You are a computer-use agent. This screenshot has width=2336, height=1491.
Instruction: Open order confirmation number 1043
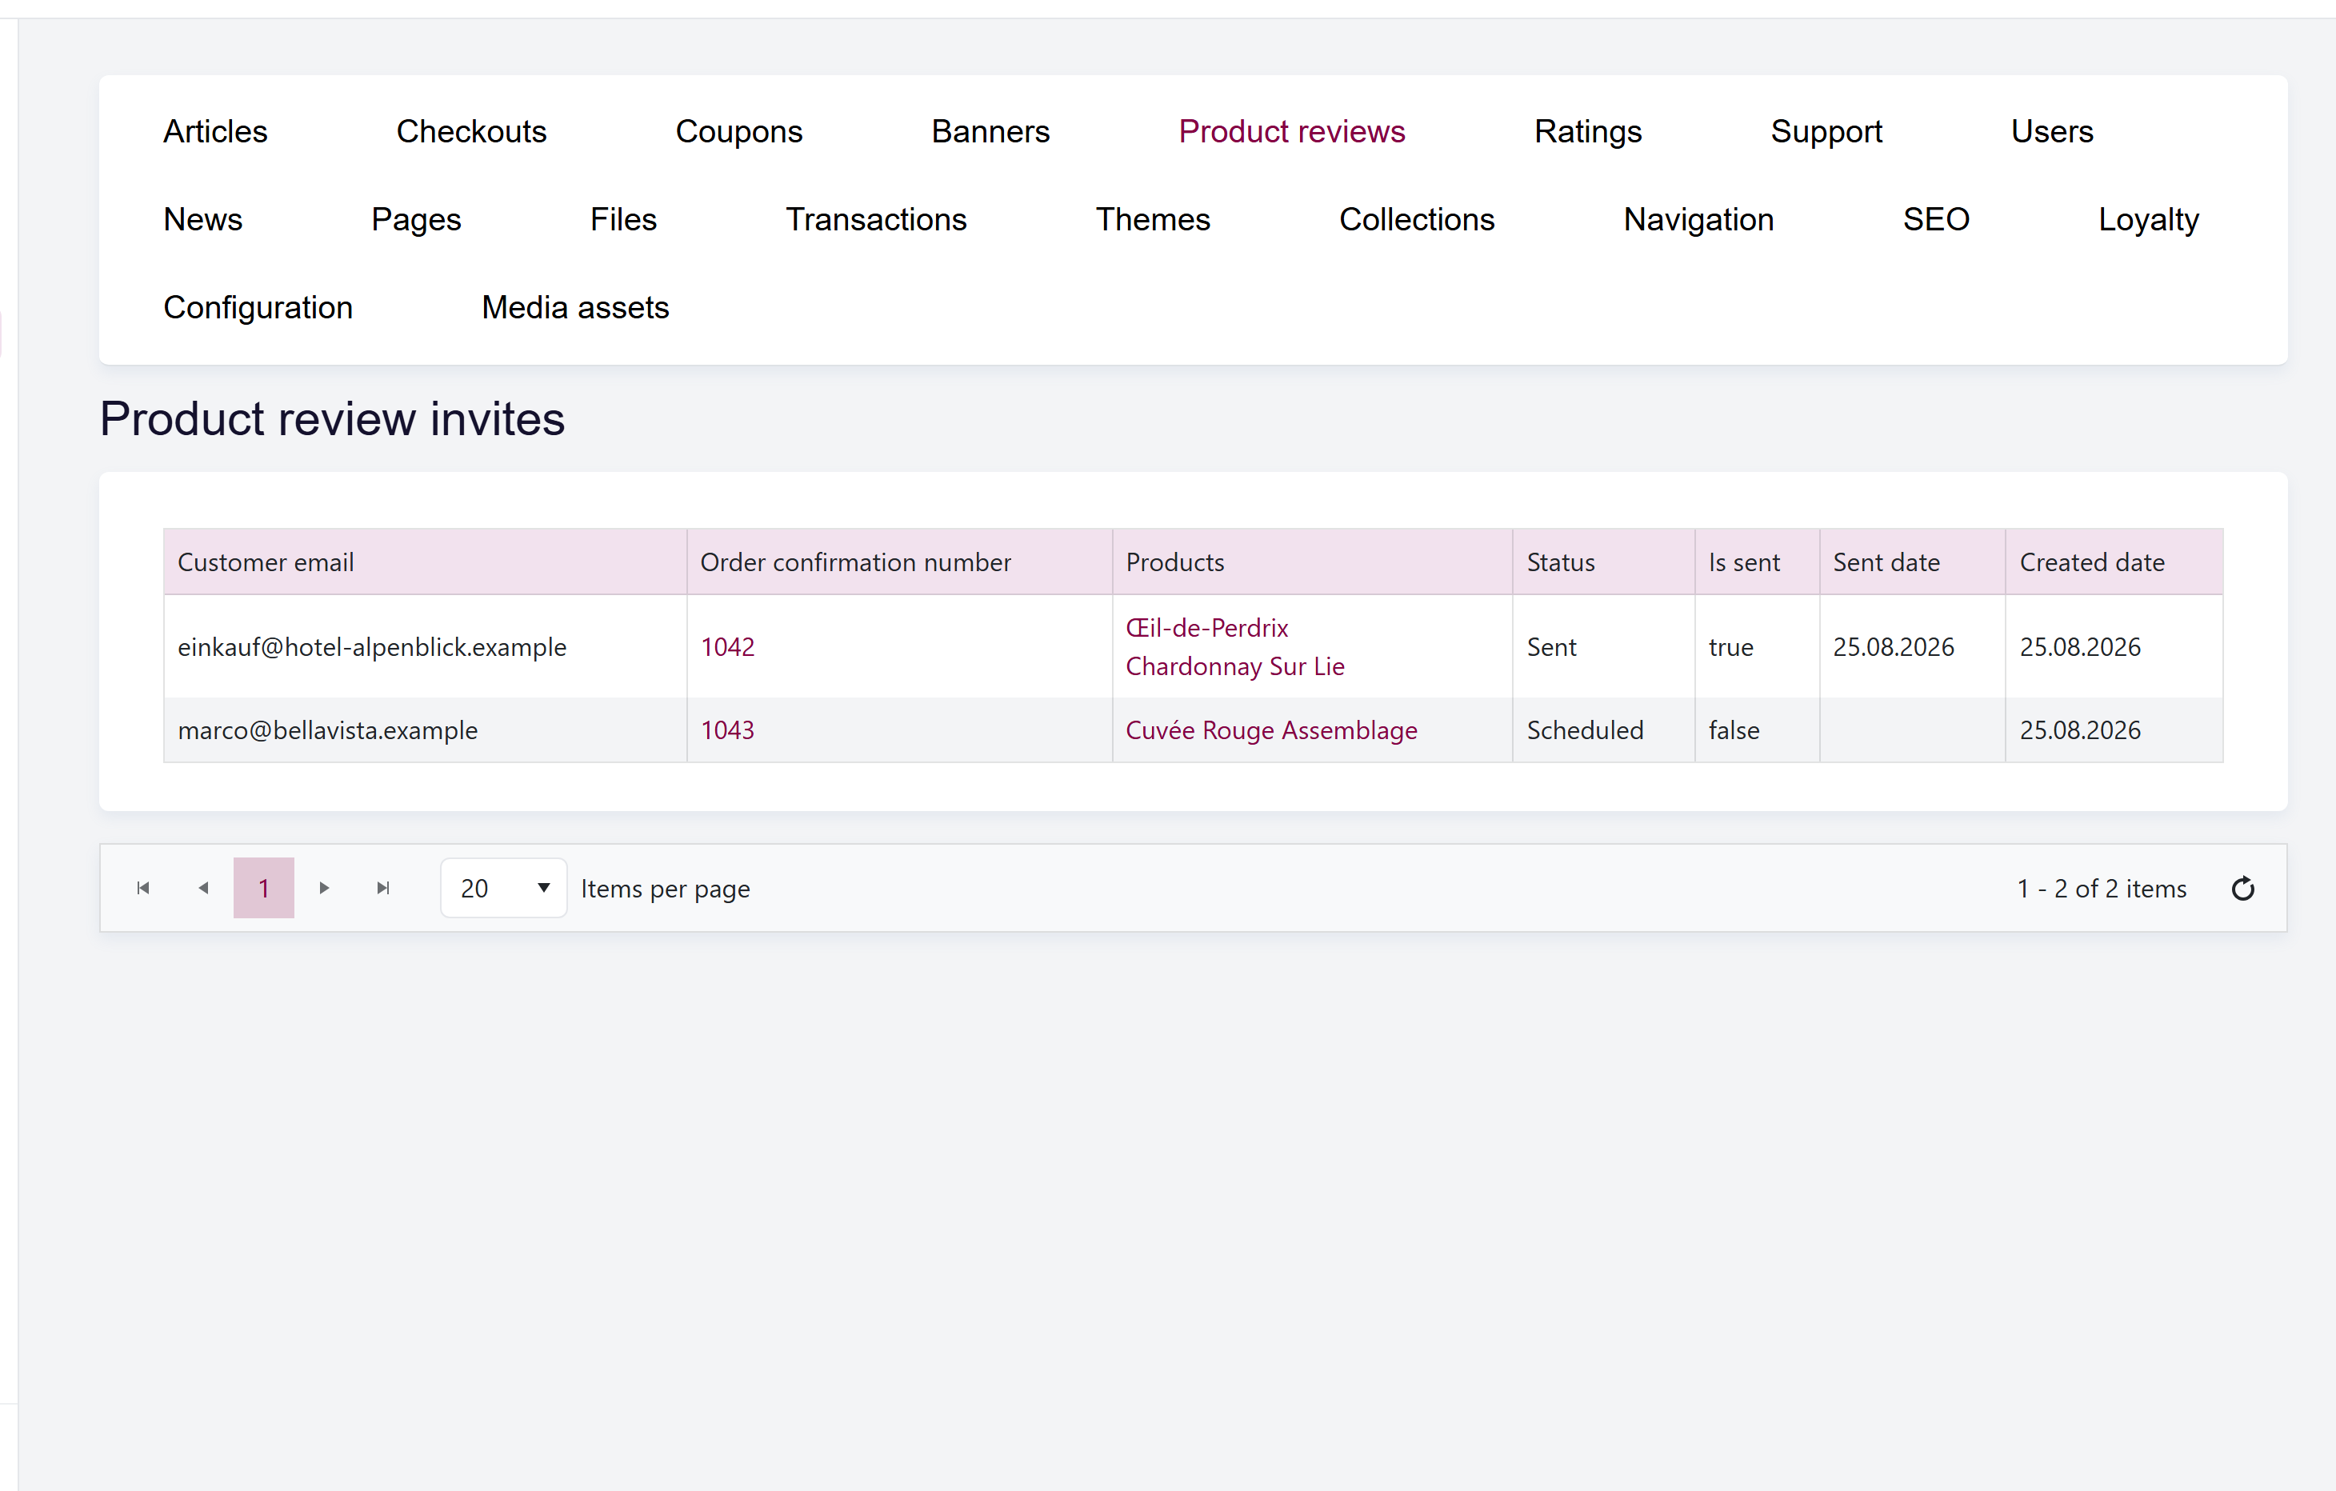click(727, 730)
